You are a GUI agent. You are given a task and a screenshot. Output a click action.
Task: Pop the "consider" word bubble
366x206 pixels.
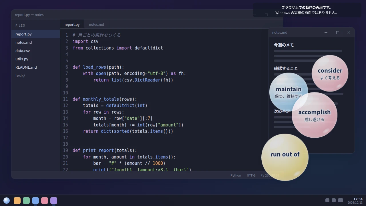[330, 73]
